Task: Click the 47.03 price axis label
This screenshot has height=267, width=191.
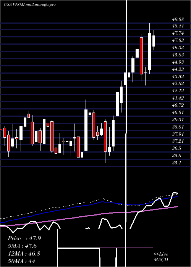Action: (x=178, y=40)
